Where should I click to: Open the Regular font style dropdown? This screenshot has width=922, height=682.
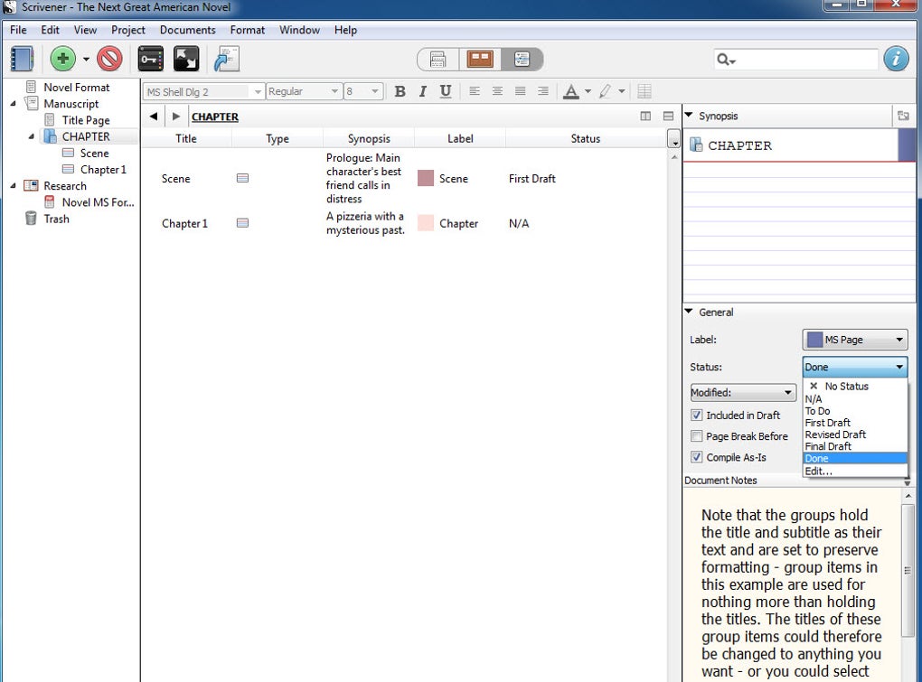(x=304, y=91)
